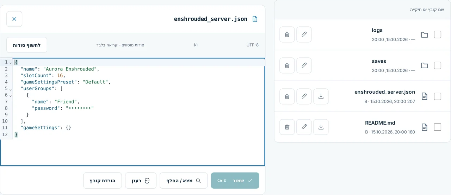The width and height of the screenshot is (451, 195).
Task: Click document icon beside editor title
Action: (x=255, y=19)
